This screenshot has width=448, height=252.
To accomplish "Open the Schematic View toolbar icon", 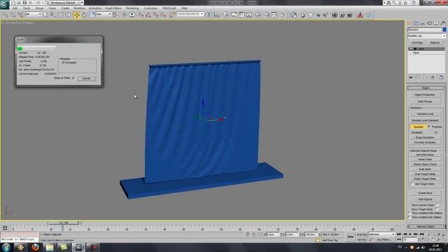I will tap(249, 15).
